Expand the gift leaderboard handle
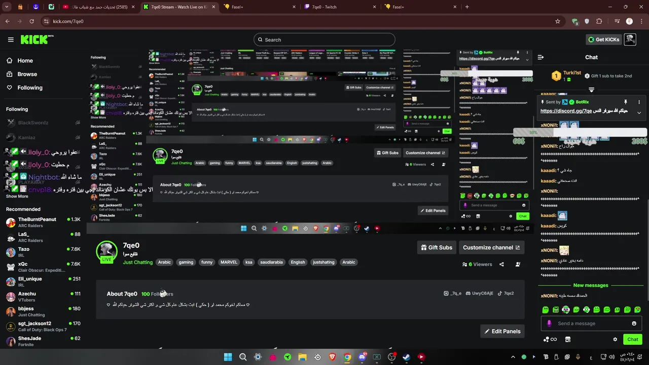Viewport: 649px width, 365px height. (591, 90)
